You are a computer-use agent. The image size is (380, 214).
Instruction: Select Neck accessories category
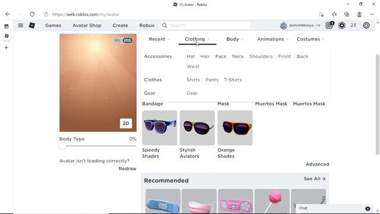pyautogui.click(x=237, y=56)
